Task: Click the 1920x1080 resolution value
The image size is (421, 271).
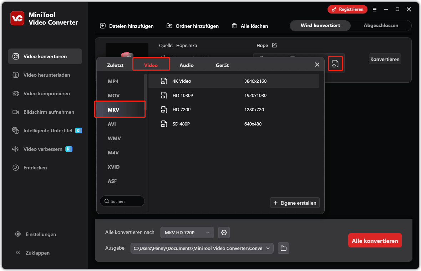Action: 255,95
